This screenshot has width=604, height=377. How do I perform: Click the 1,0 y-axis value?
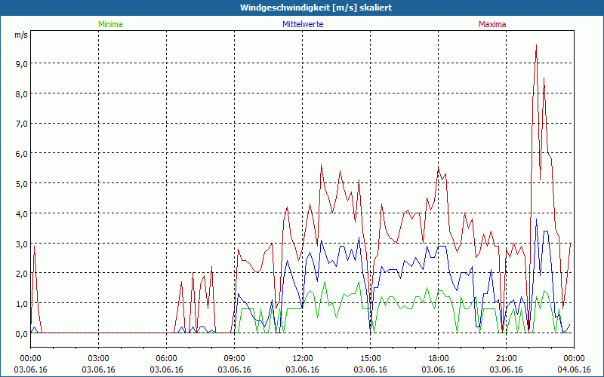coord(22,304)
